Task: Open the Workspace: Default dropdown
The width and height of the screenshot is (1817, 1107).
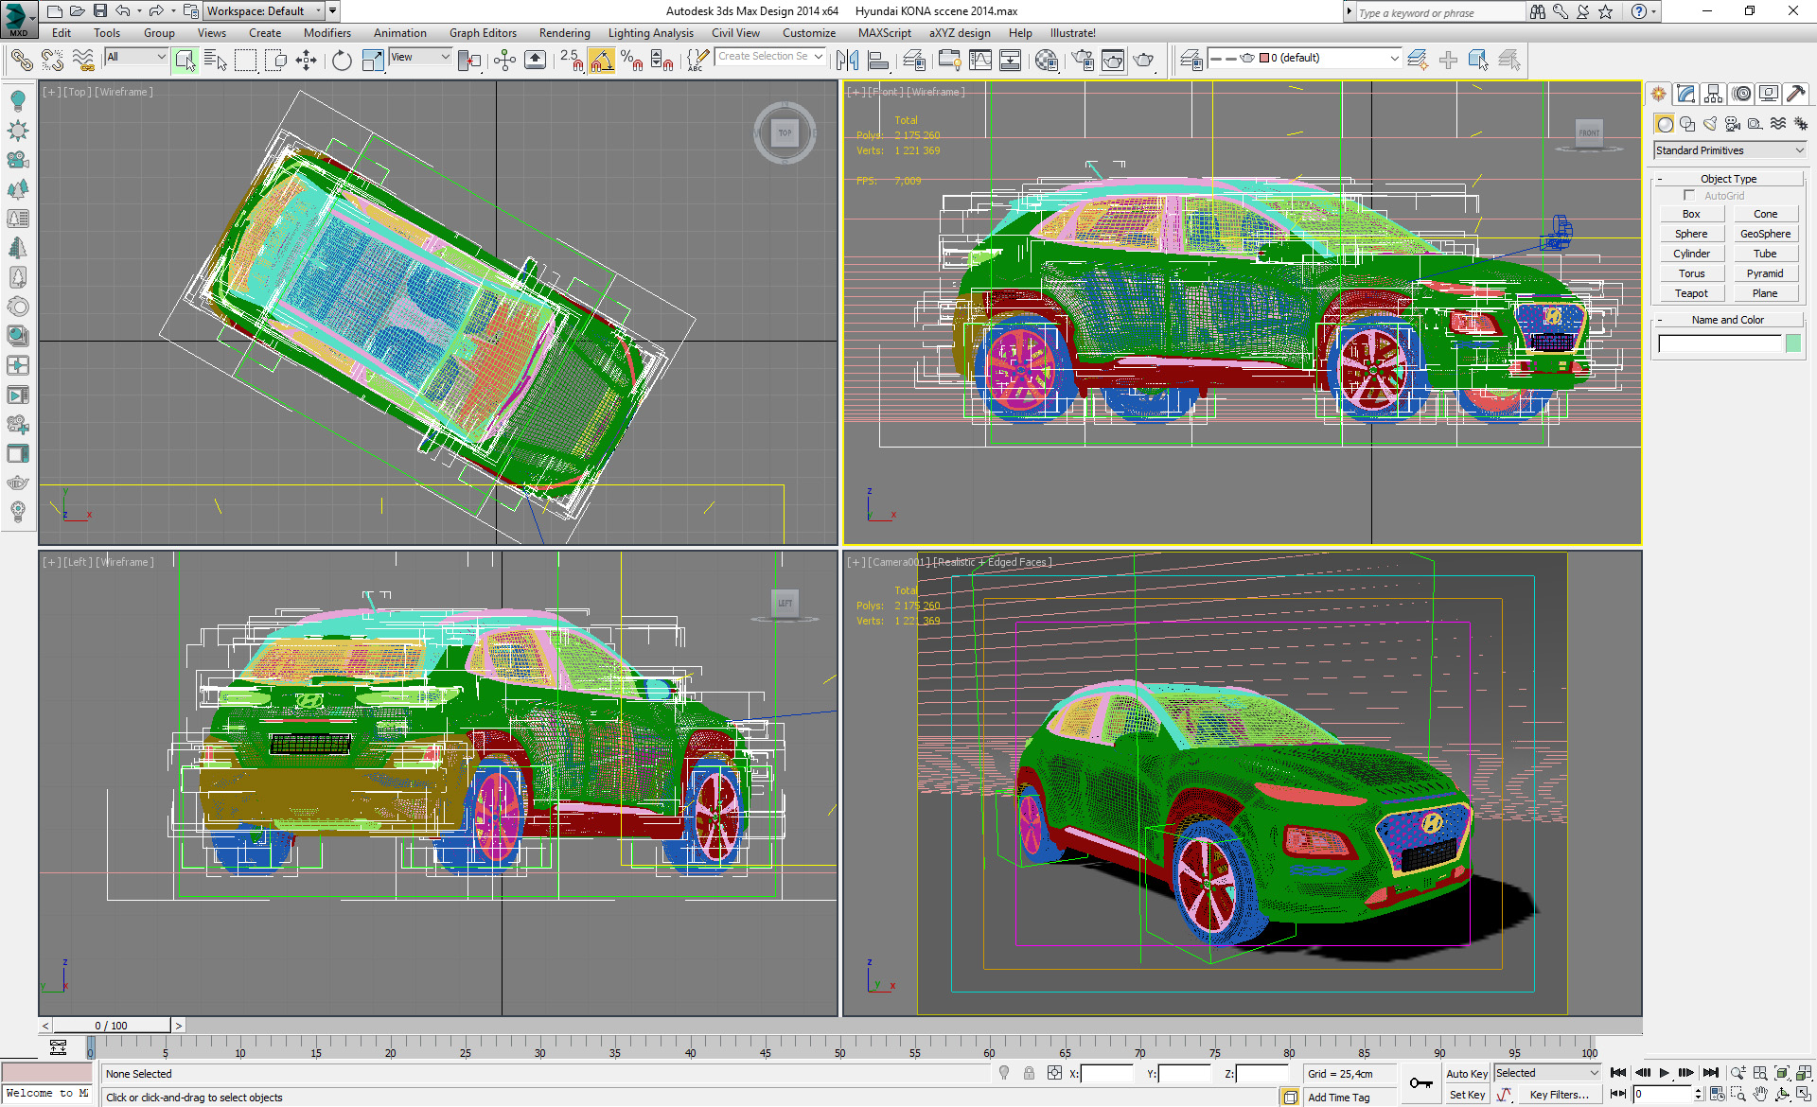Action: 264,11
